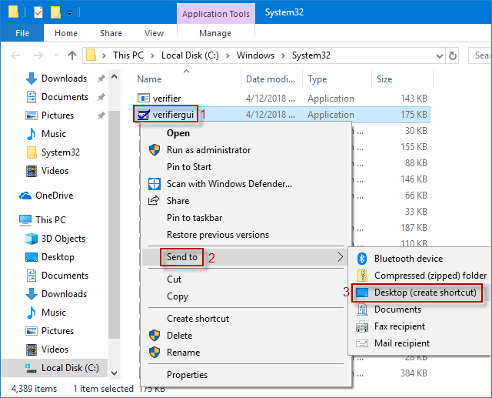Select Desktop under This PC
Viewport: 492px width, 398px height.
tap(58, 257)
